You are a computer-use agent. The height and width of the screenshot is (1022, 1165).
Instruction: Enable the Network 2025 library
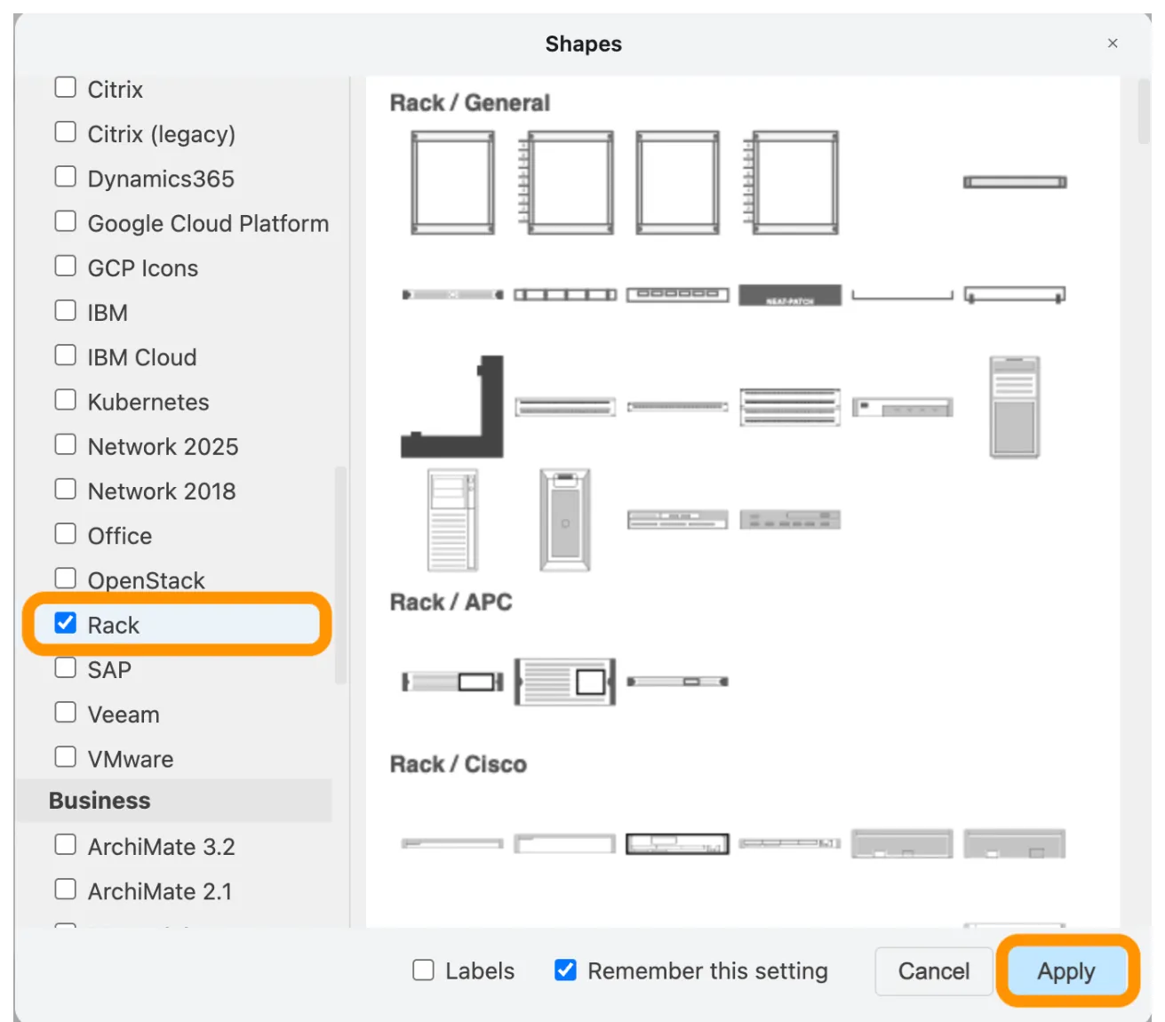66,443
